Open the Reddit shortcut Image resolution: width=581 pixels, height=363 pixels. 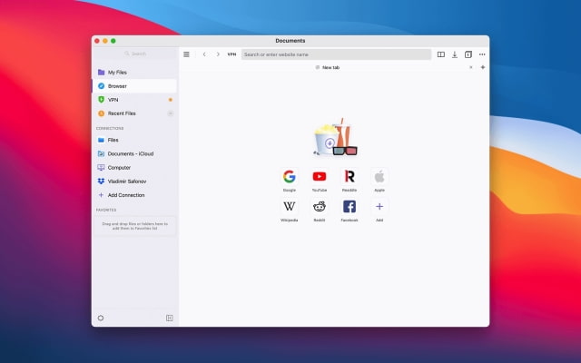point(320,207)
